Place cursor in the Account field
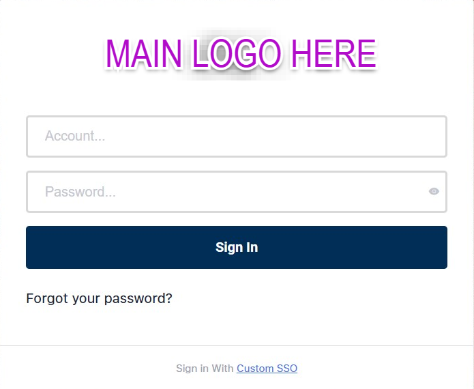 click(x=236, y=136)
